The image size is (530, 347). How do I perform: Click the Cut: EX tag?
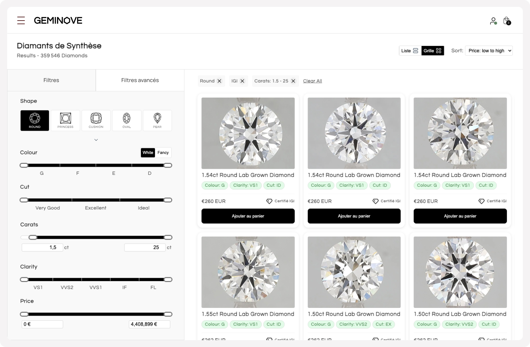coord(383,324)
